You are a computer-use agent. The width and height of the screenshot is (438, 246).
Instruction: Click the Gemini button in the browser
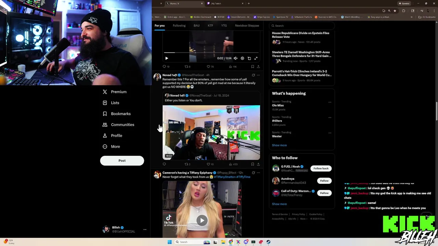click(x=404, y=3)
